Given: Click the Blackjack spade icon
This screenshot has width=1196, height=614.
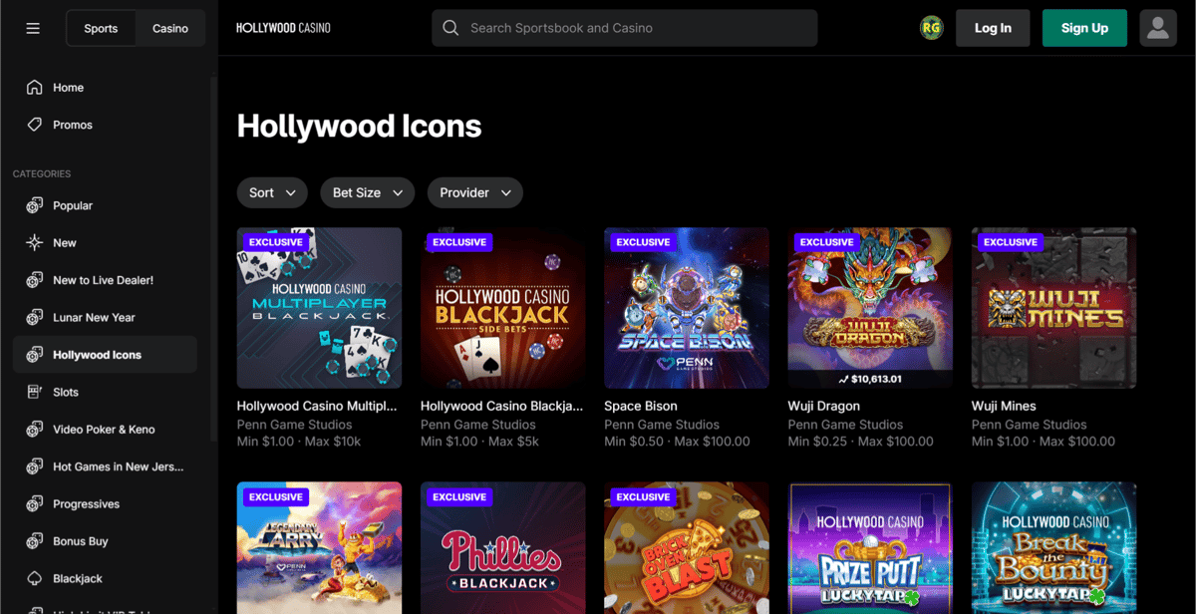Looking at the screenshot, I should point(35,579).
